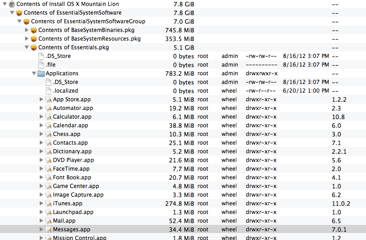The image size is (366, 240).
Task: Click the drwxrwxr-x permissions of Applications
Action: 262,73
